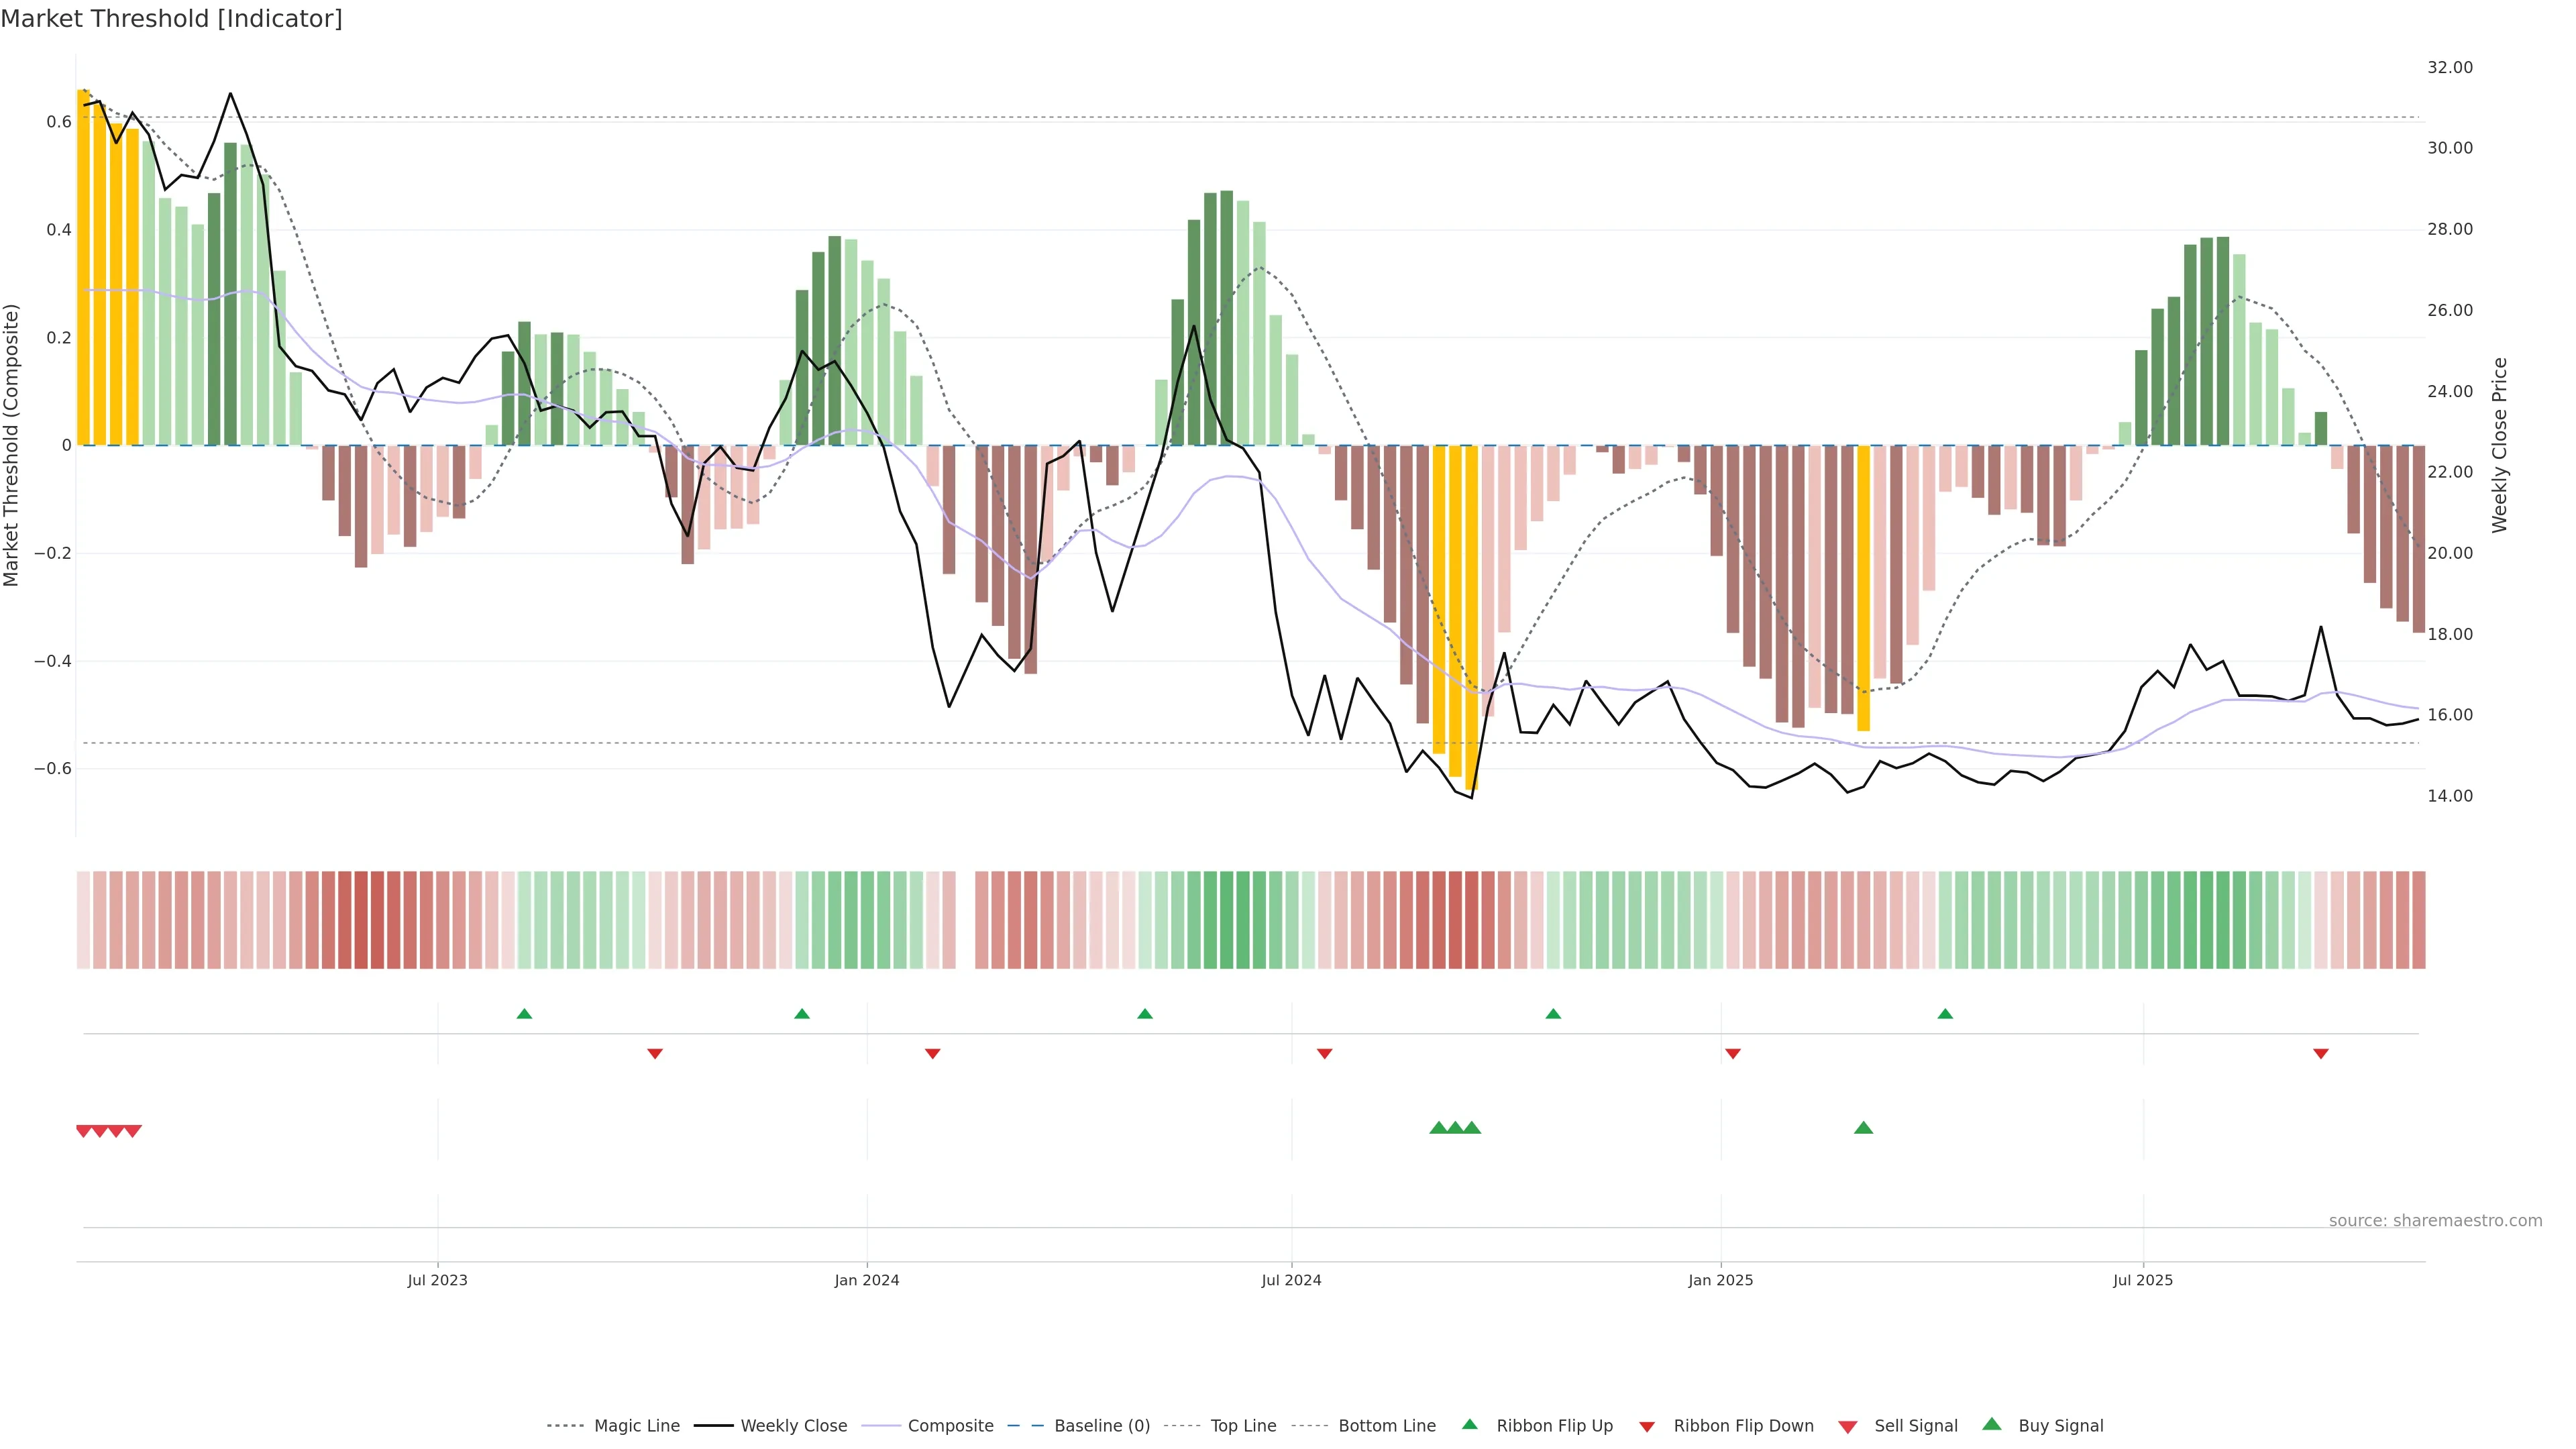Viewport: 2576px width, 1449px height.
Task: Click the lone buy signal triangle after Jan 2025
Action: click(1863, 1128)
